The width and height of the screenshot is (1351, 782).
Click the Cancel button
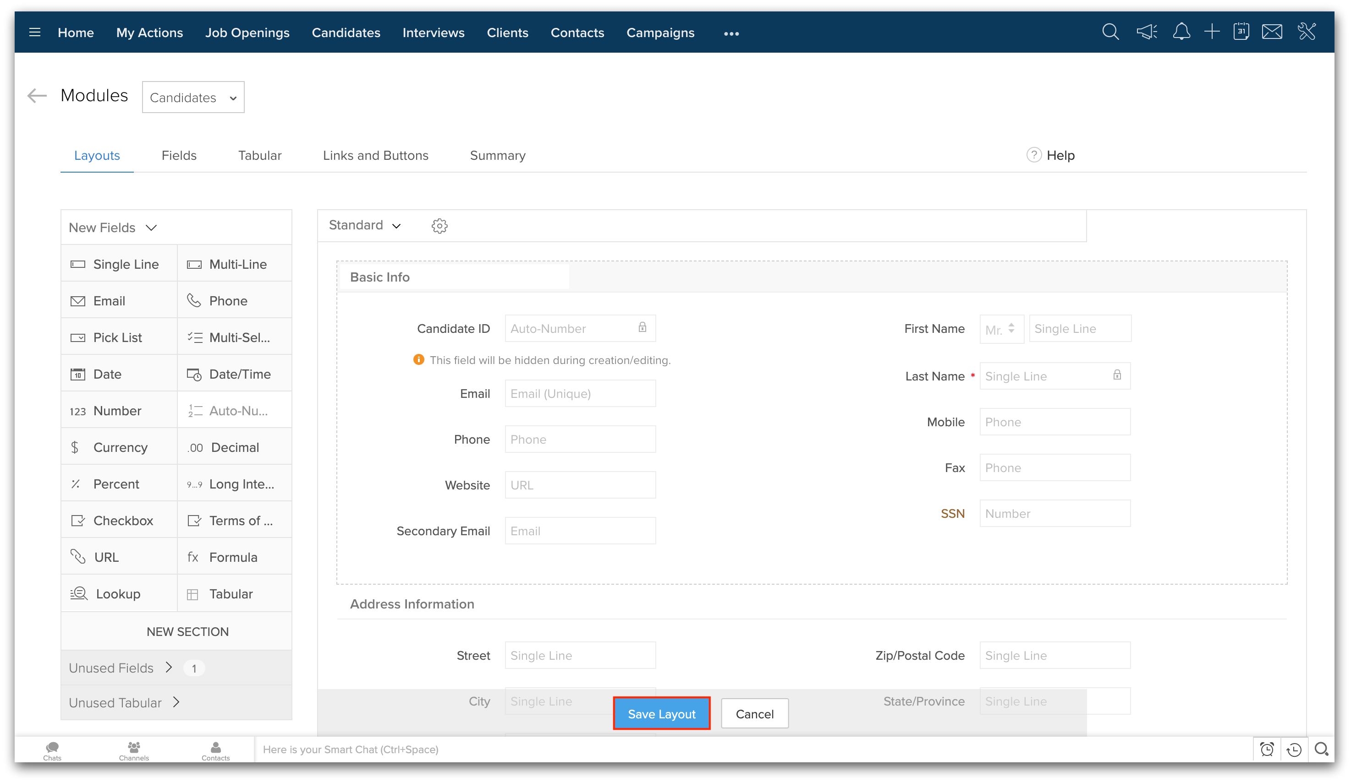tap(754, 713)
